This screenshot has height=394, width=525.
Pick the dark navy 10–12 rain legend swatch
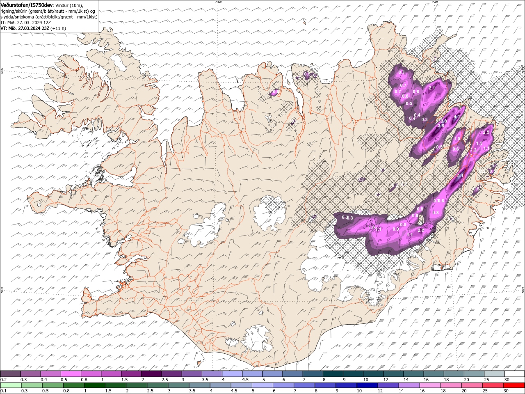(367, 385)
